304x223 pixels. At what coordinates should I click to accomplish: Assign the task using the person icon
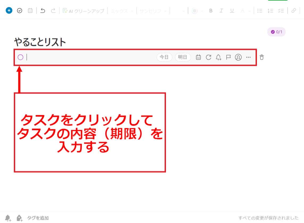tap(238, 57)
